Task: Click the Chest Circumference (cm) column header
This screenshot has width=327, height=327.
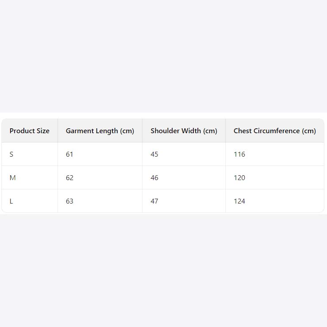Action: (274, 131)
